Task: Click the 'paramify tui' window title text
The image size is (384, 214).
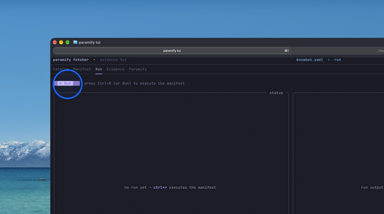Action: coord(90,42)
